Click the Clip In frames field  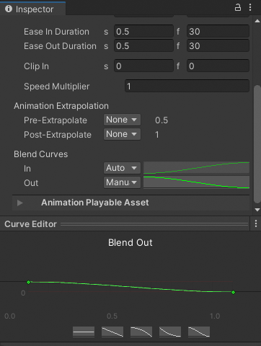tap(218, 66)
